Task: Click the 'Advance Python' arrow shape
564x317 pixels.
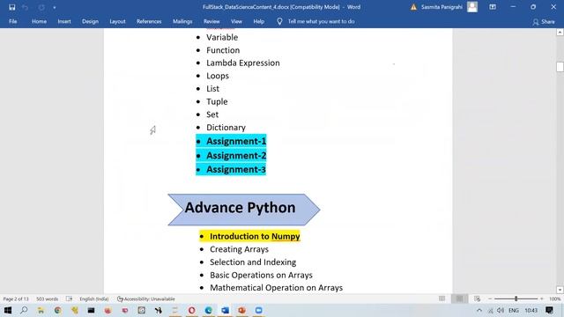Action: pos(244,210)
